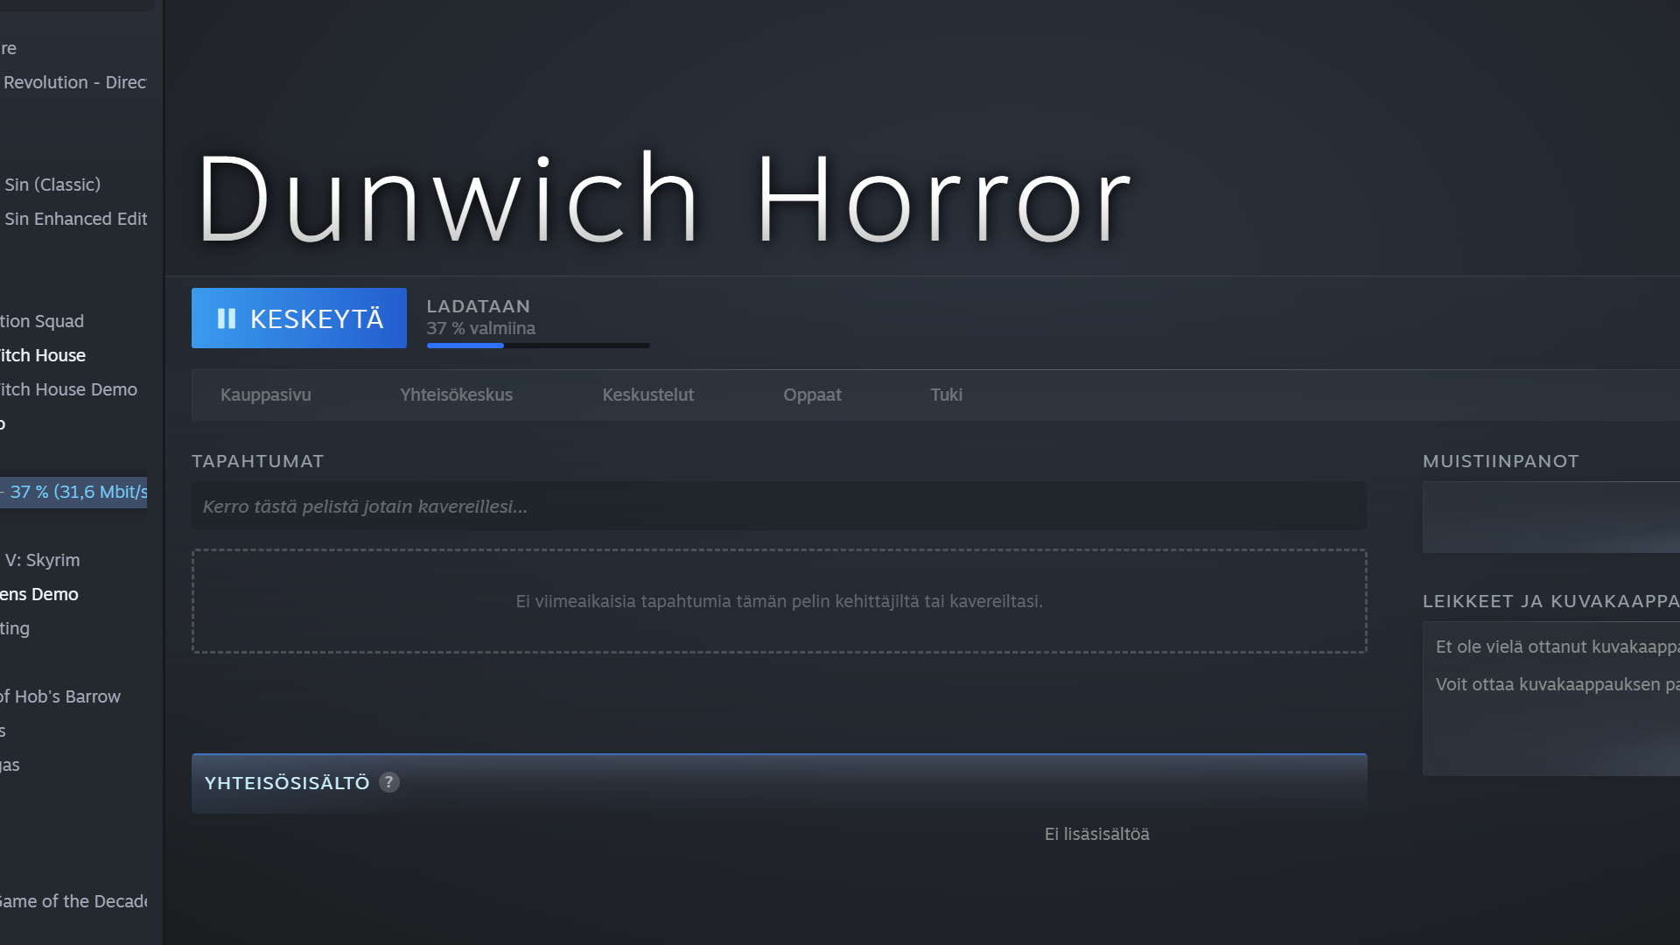This screenshot has width=1680, height=945.
Task: Click the Kerro tästä pelistä text field
Action: (778, 507)
